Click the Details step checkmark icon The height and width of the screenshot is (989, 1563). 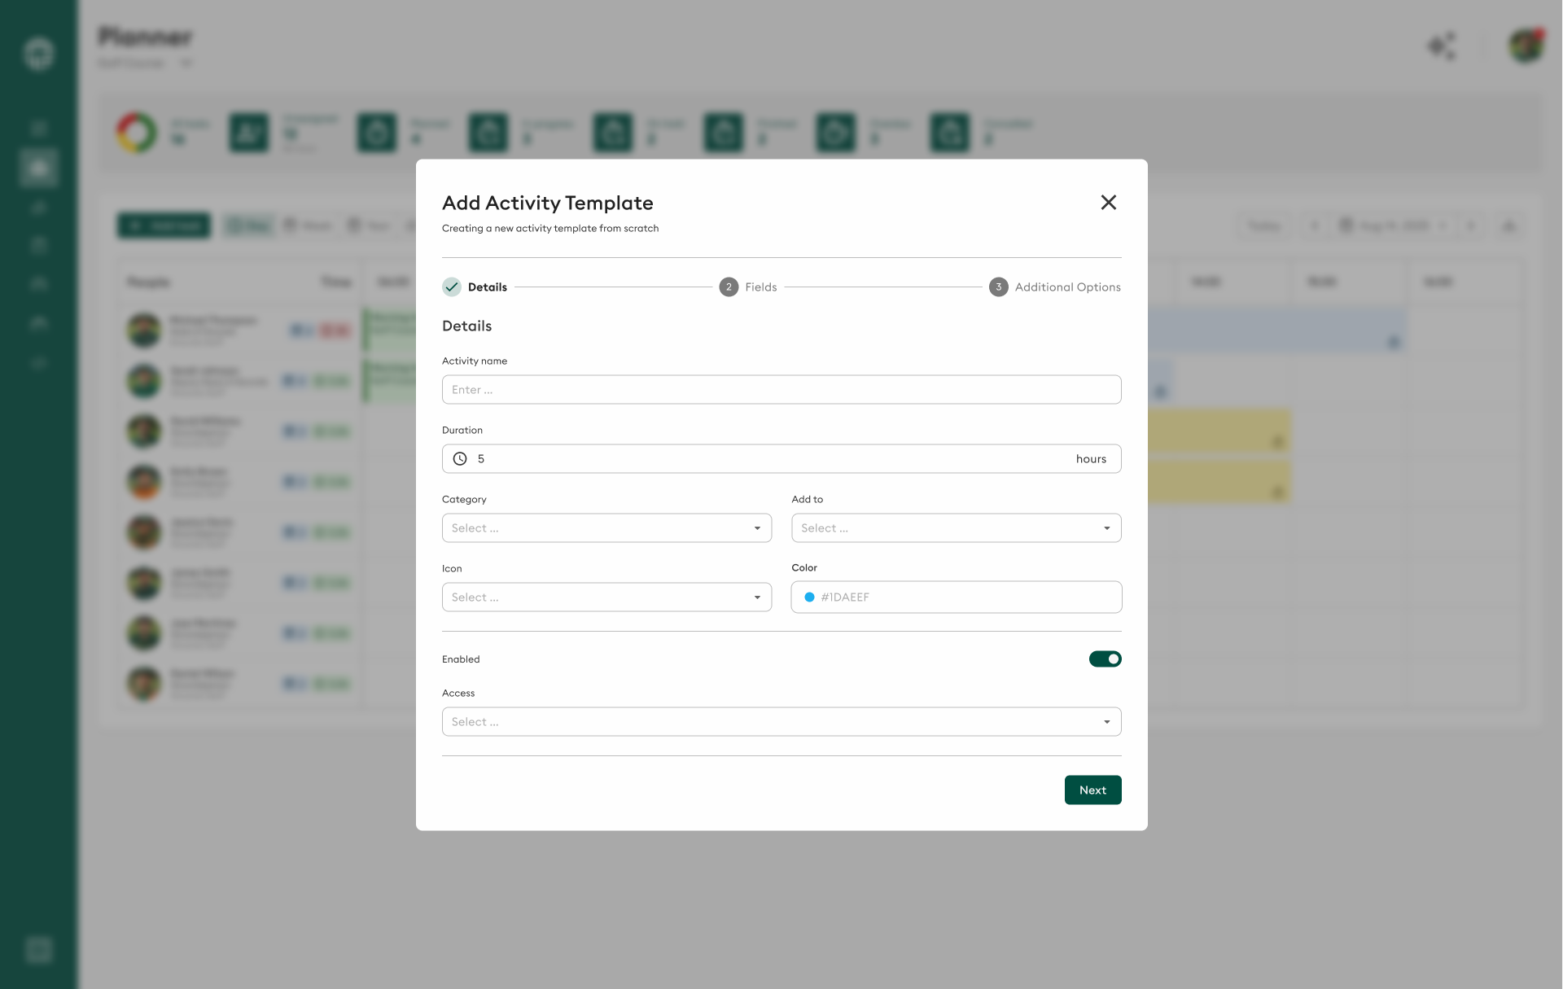452,287
